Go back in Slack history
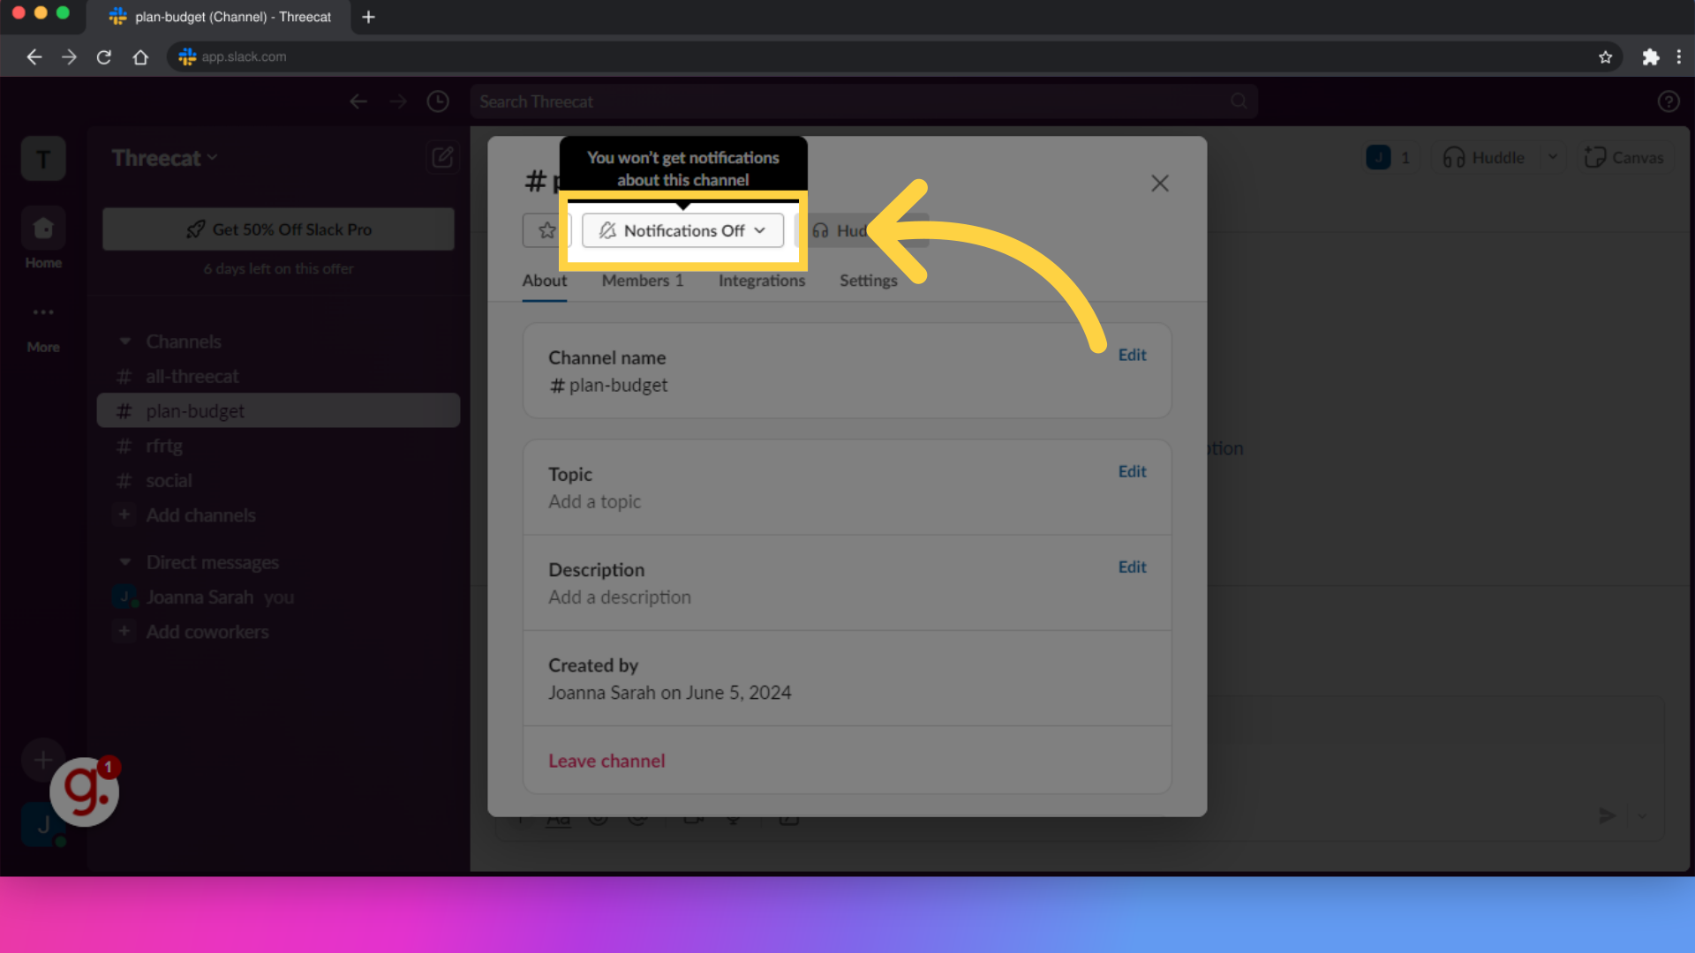Image resolution: width=1695 pixels, height=953 pixels. coord(358,101)
